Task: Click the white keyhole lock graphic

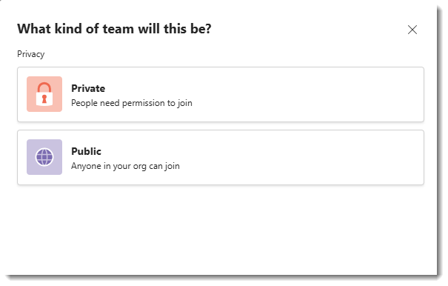Action: click(44, 99)
